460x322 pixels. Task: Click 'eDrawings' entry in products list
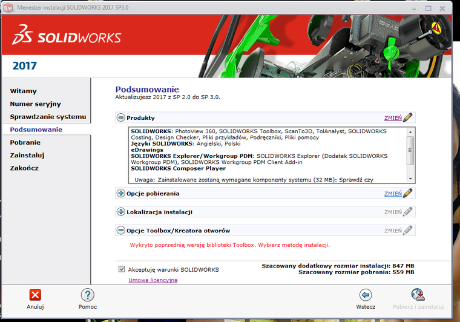147,150
